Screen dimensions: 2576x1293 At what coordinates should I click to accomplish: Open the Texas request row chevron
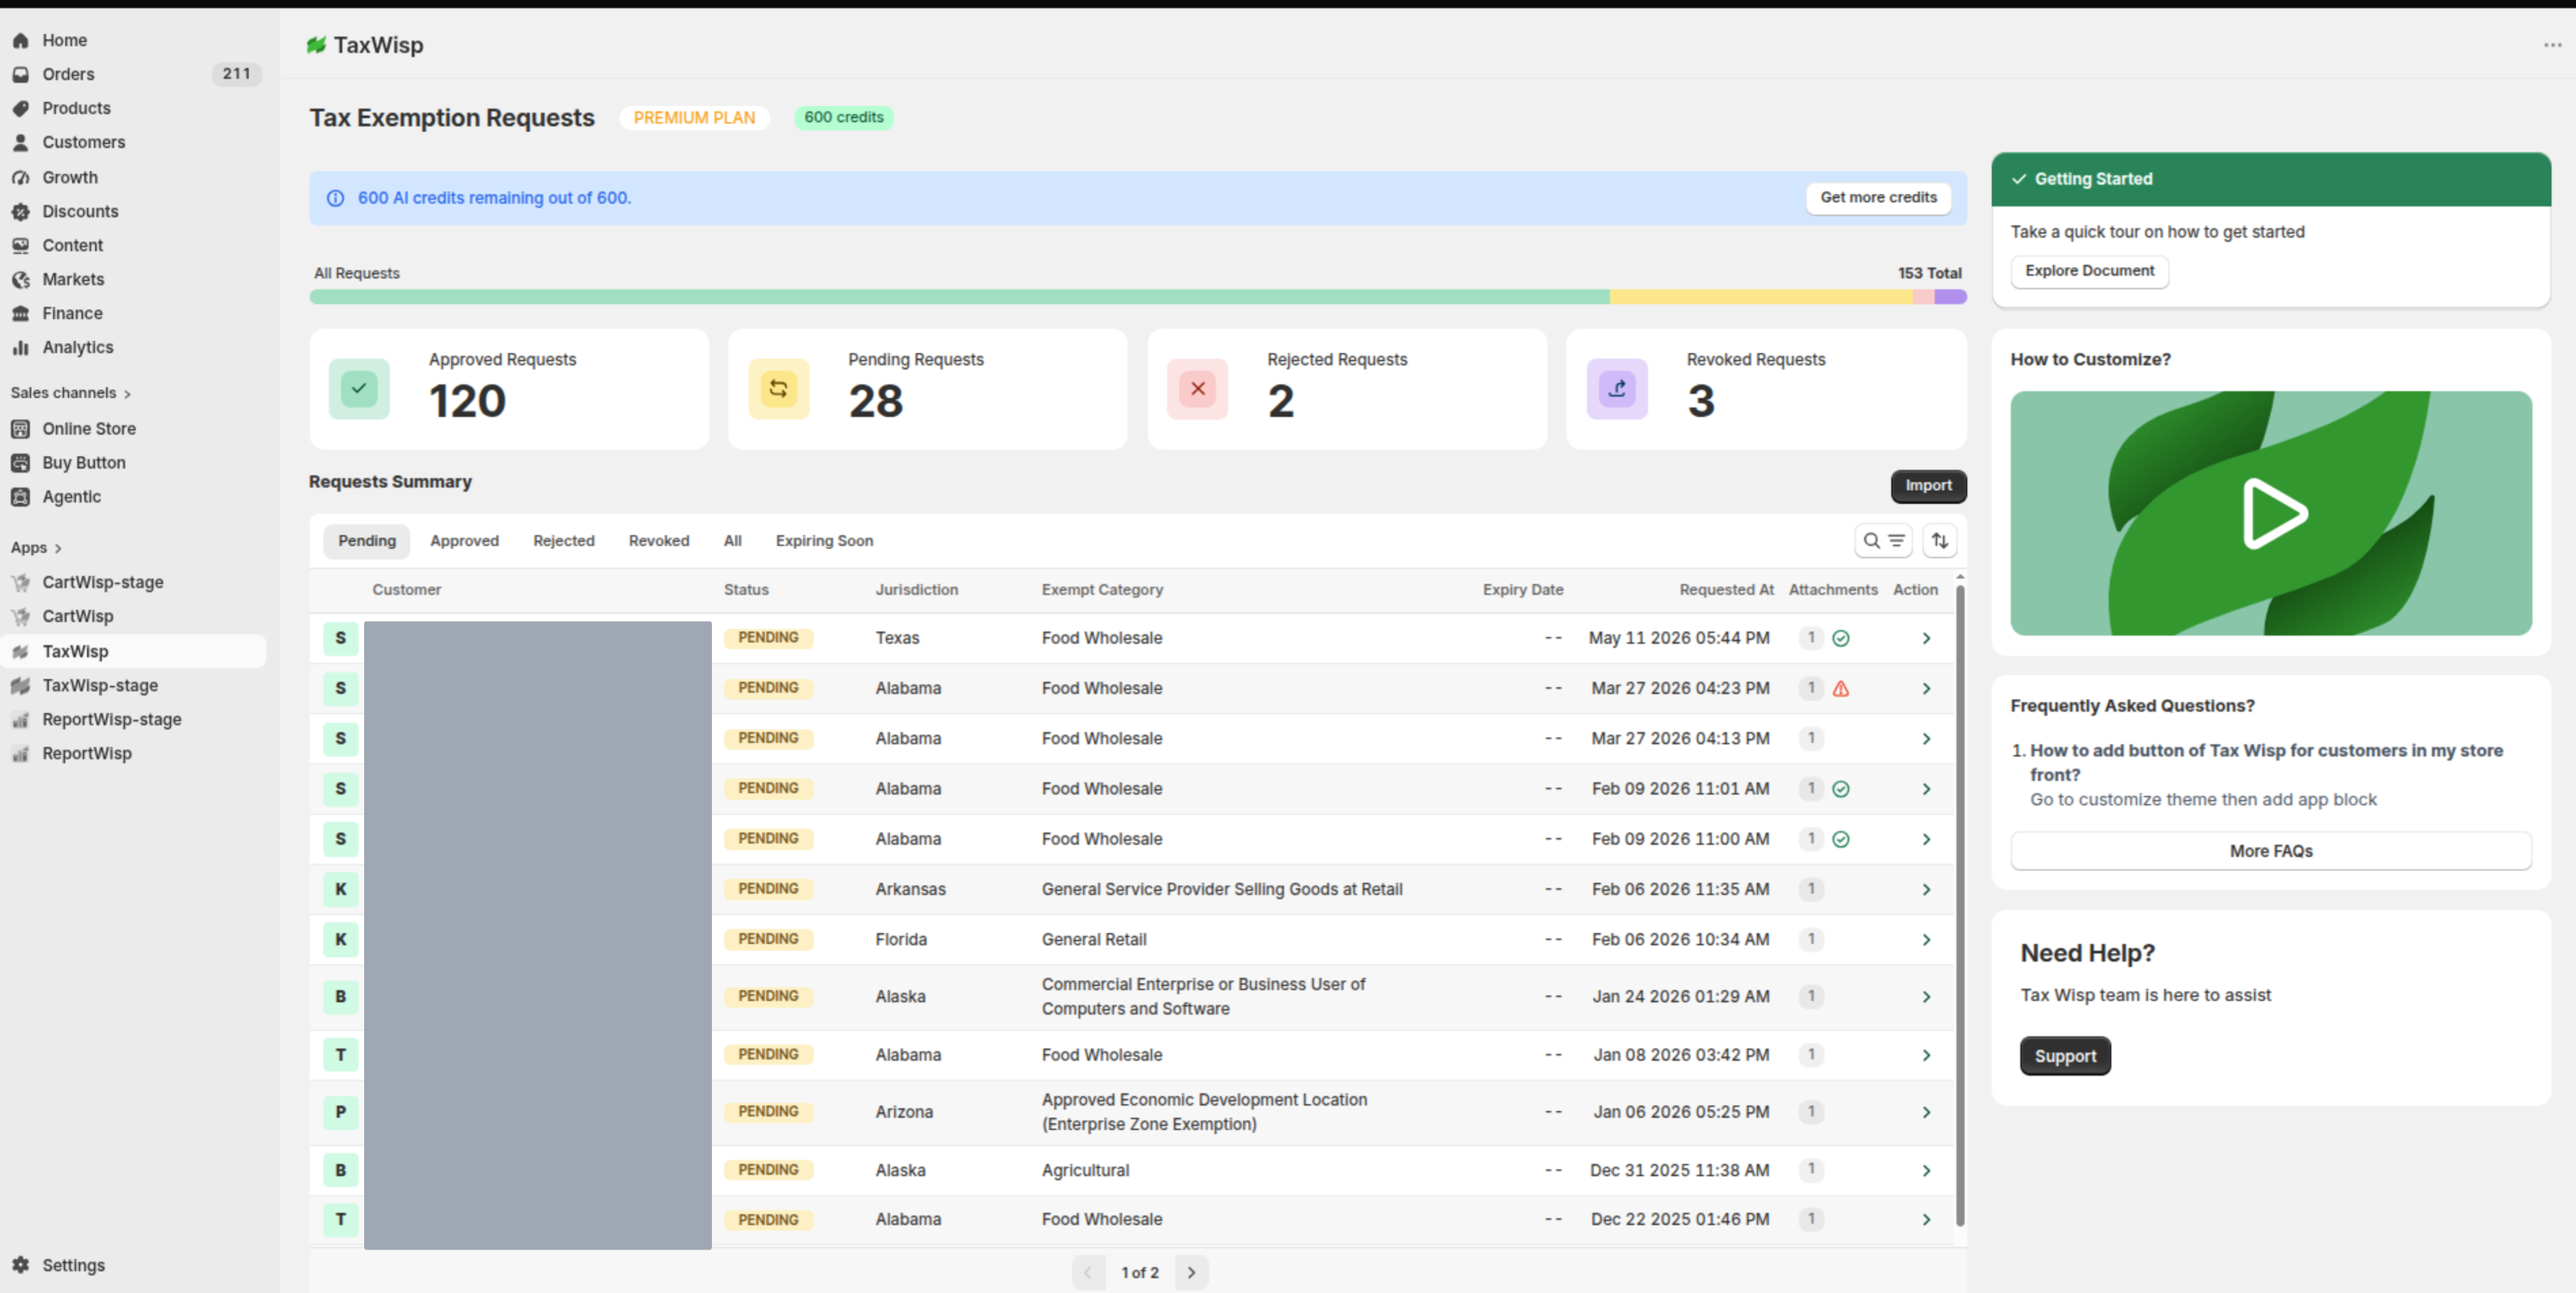pos(1925,638)
